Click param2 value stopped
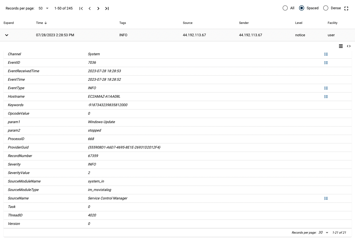This screenshot has height=238, width=355. (94, 130)
